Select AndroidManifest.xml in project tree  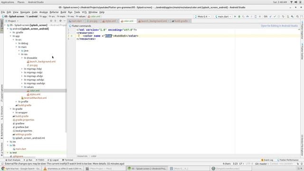(34, 98)
